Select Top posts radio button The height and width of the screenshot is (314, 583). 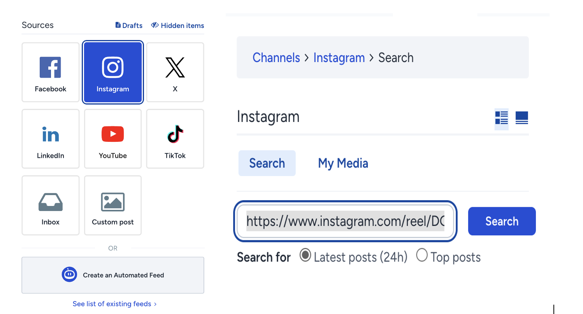coord(422,256)
